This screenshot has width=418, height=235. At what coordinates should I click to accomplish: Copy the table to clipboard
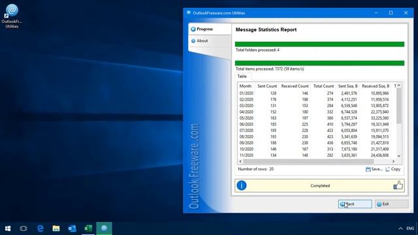(393, 169)
